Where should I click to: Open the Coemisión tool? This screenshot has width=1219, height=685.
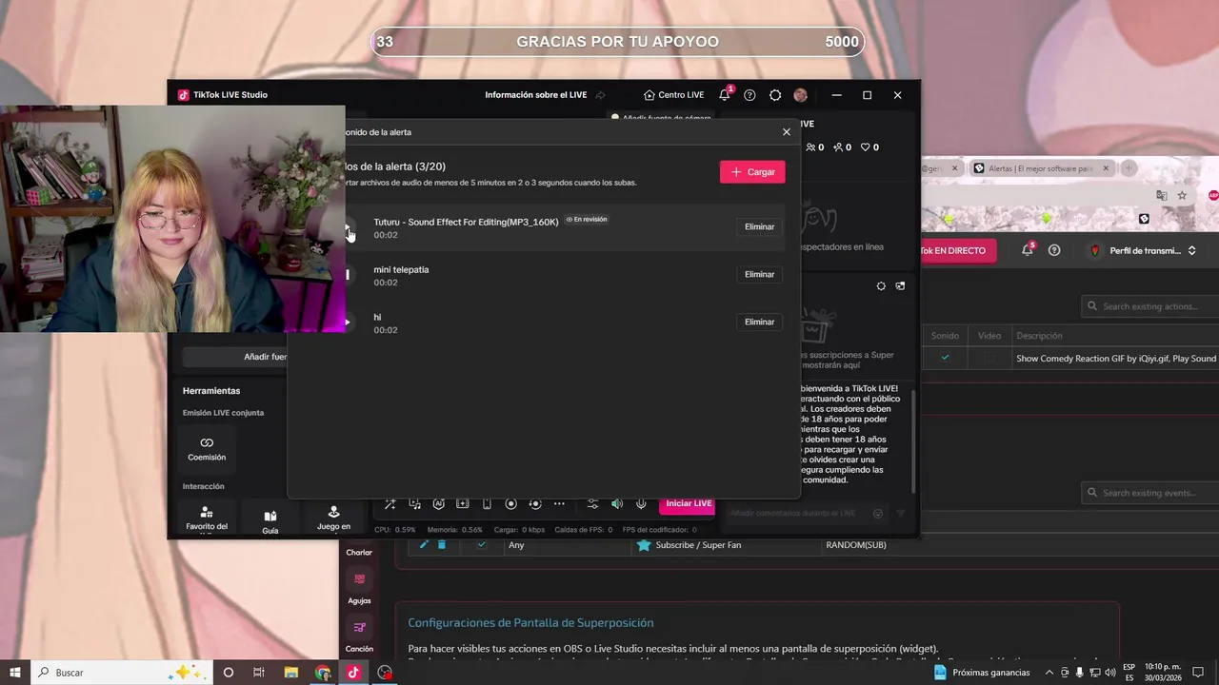coord(207,448)
